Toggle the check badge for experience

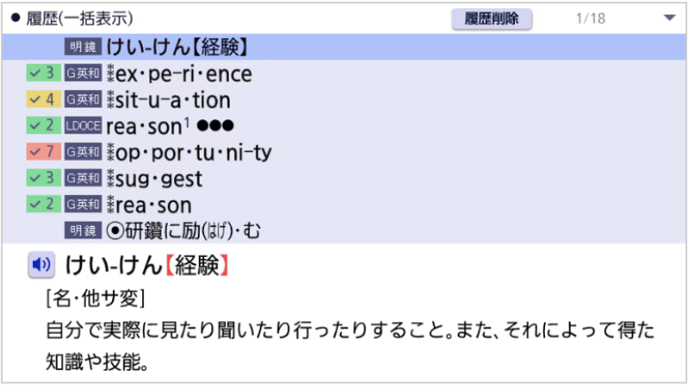click(42, 74)
